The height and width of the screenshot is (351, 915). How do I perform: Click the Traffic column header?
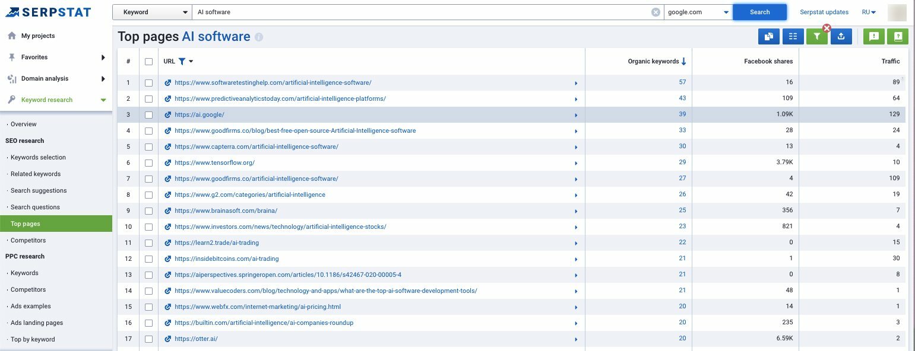click(x=891, y=61)
